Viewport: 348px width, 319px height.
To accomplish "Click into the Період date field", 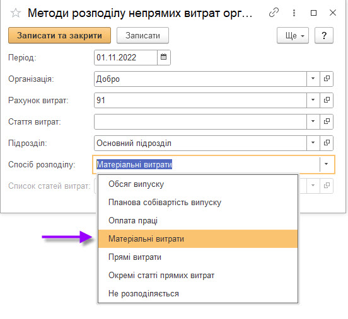I will click(125, 58).
